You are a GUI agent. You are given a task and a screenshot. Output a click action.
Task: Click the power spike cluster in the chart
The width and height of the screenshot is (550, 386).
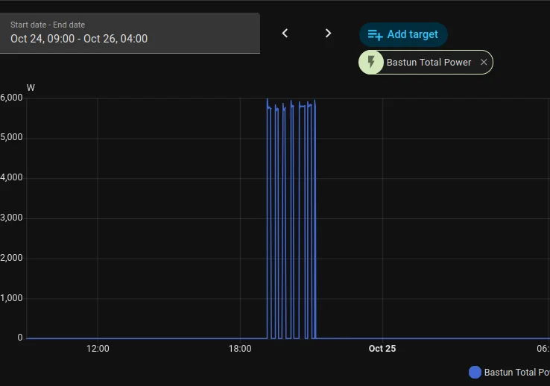click(x=291, y=219)
